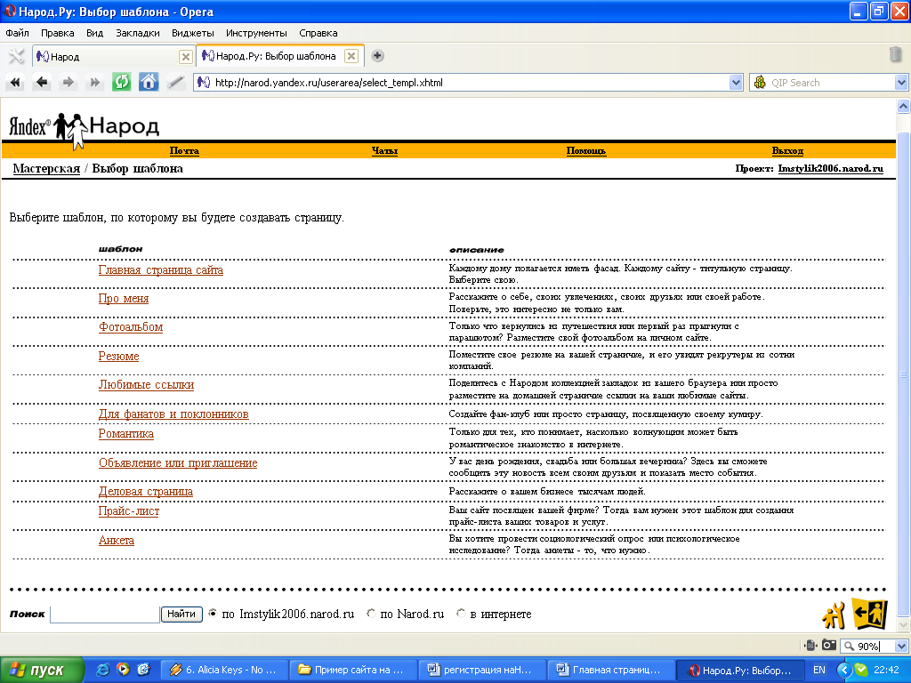Viewport: 911px width, 683px height.
Task: Choose 'Объявление или приглашение' template
Action: [x=178, y=462]
